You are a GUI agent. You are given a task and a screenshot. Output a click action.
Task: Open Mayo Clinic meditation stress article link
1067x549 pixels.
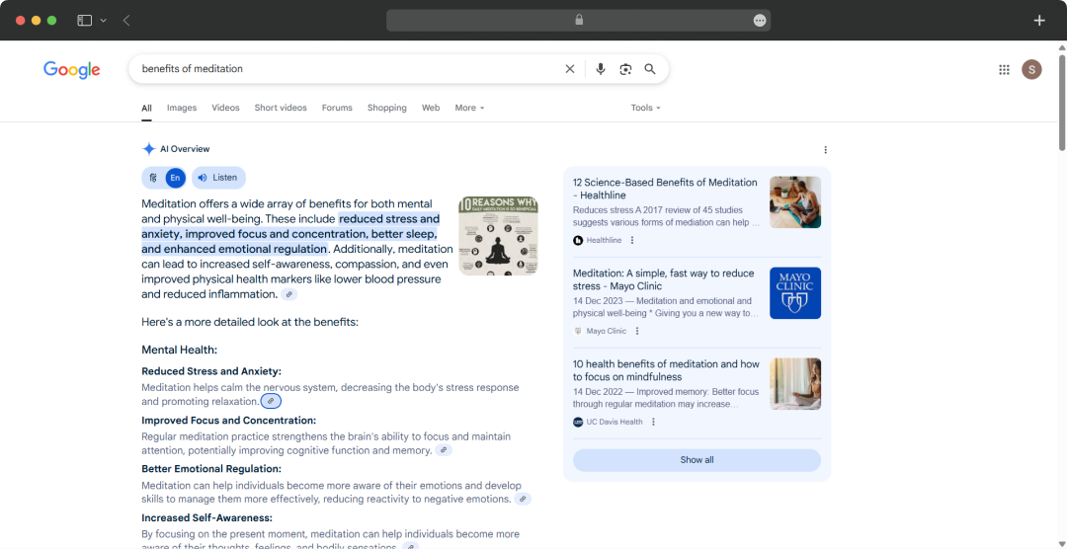point(664,279)
